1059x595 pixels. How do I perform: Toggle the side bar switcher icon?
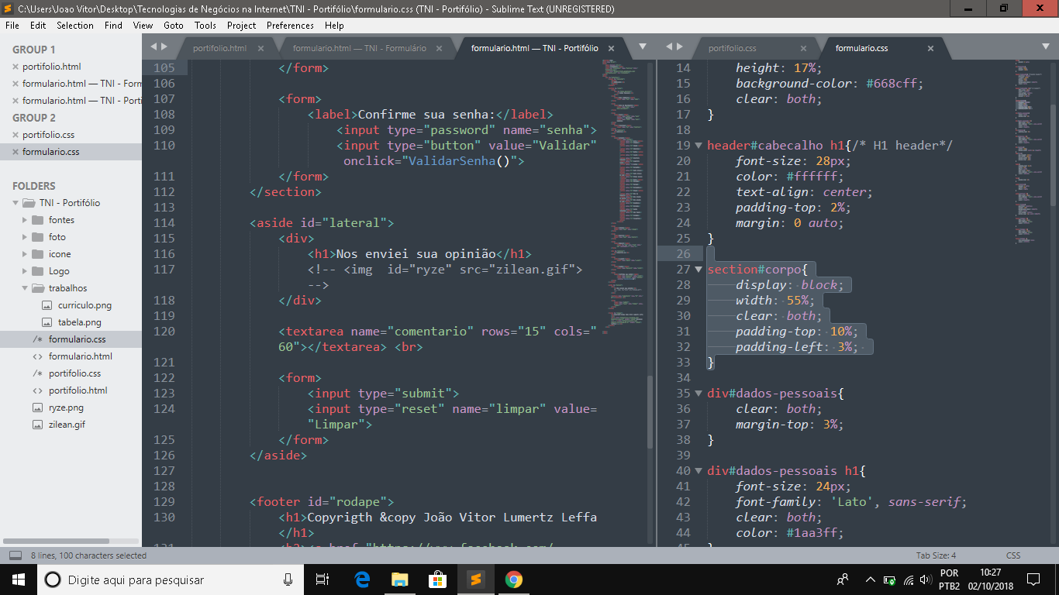pos(15,555)
